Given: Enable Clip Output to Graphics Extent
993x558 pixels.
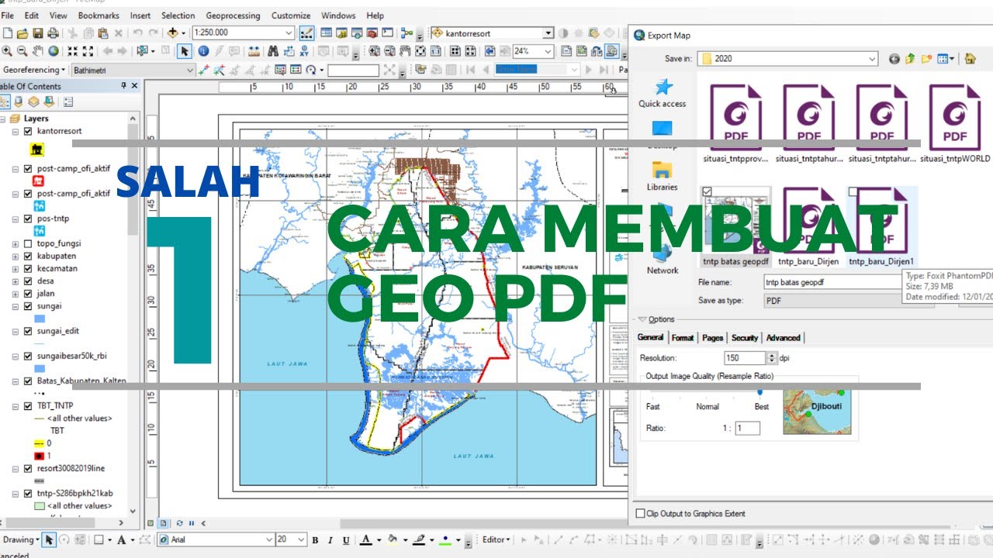Looking at the screenshot, I should point(640,514).
